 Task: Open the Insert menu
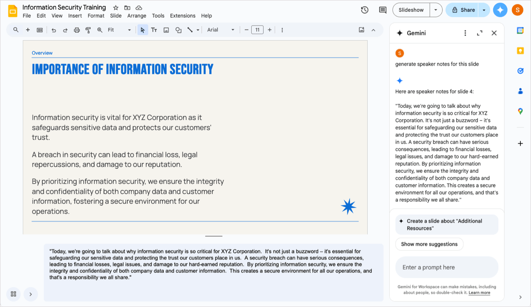(75, 16)
